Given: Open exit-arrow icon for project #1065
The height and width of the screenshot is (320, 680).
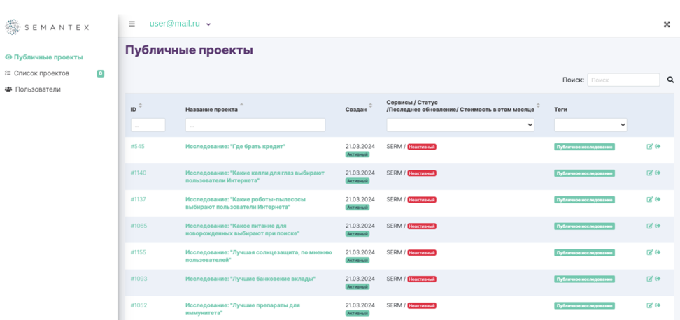Looking at the screenshot, I should pyautogui.click(x=658, y=226).
